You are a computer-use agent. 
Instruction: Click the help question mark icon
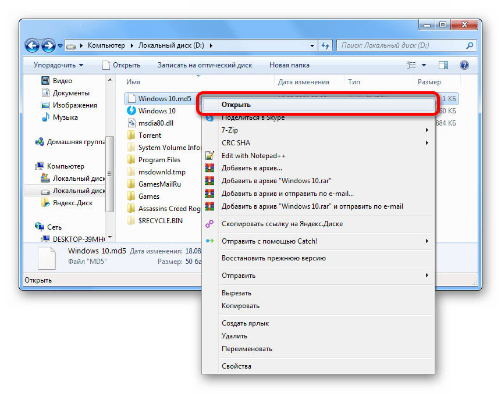[464, 65]
